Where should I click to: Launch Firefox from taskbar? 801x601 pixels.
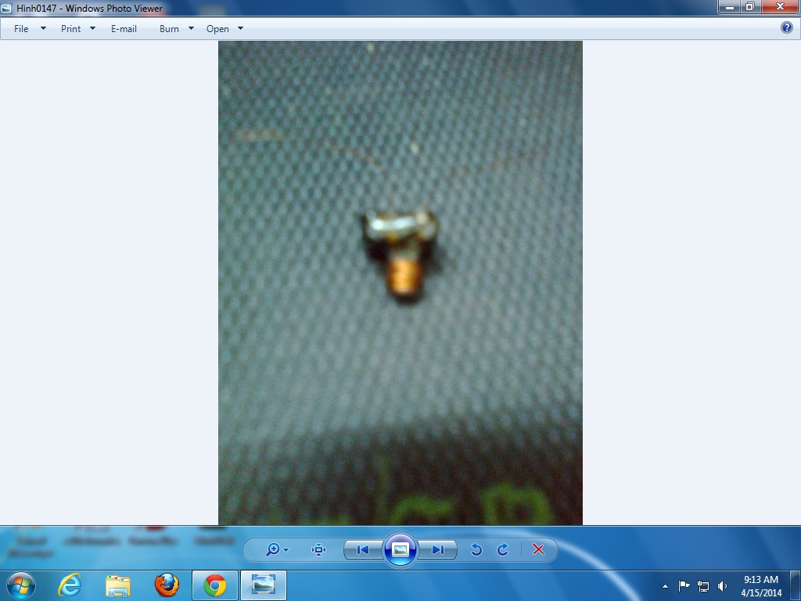click(x=167, y=585)
